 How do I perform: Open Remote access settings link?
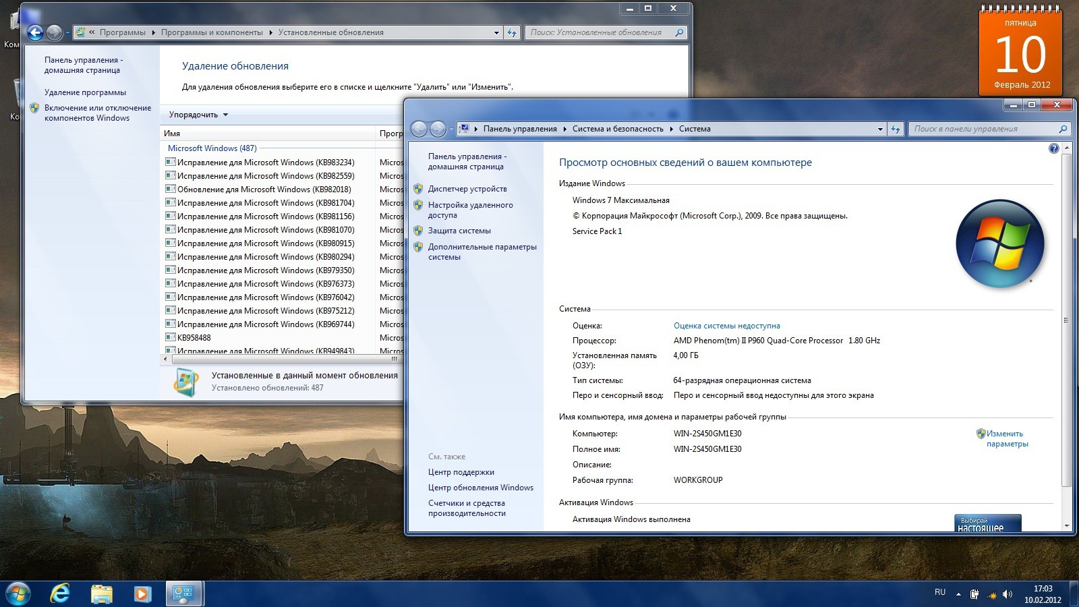click(470, 210)
